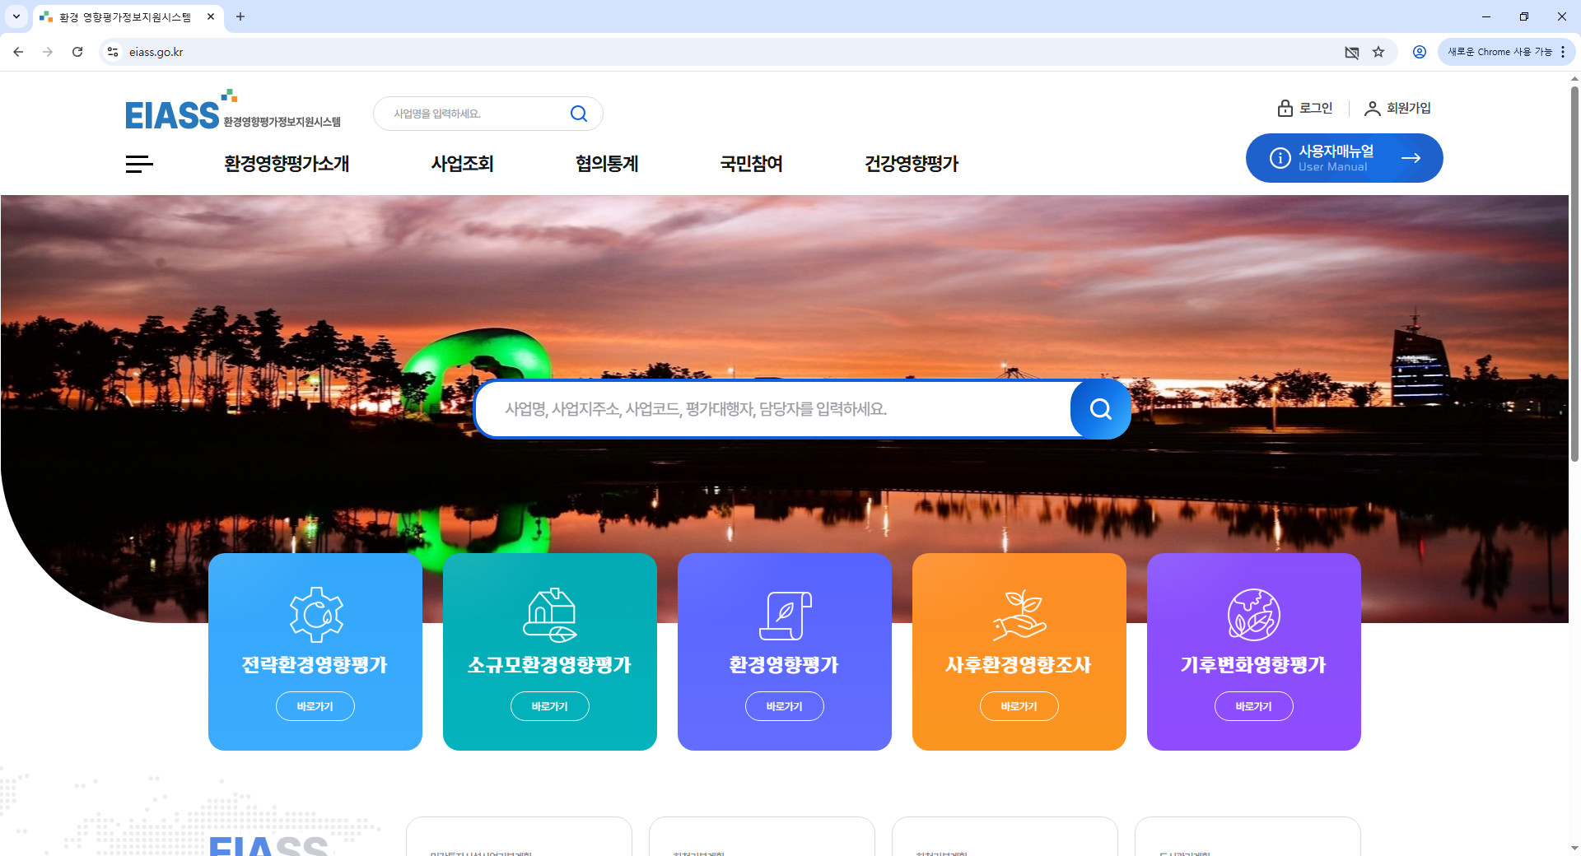Image resolution: width=1581 pixels, height=856 pixels.
Task: Click the lock icon next to 로그인
Action: [1285, 108]
